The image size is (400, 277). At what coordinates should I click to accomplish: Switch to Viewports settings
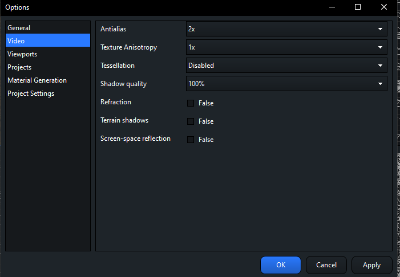(22, 54)
